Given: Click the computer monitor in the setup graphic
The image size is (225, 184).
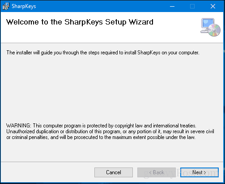Looking at the screenshot, I should point(207,23).
